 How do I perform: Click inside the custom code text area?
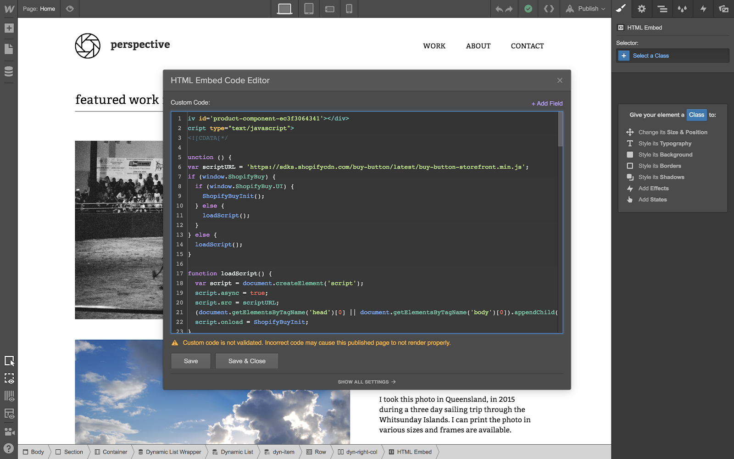(x=367, y=220)
